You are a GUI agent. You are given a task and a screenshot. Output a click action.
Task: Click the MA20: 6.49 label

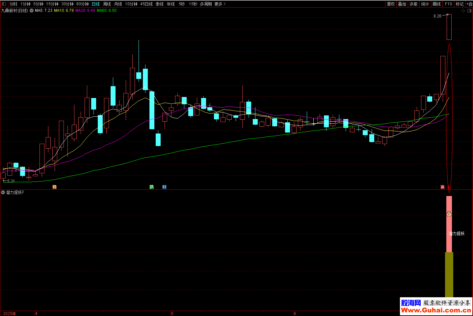tap(85, 11)
